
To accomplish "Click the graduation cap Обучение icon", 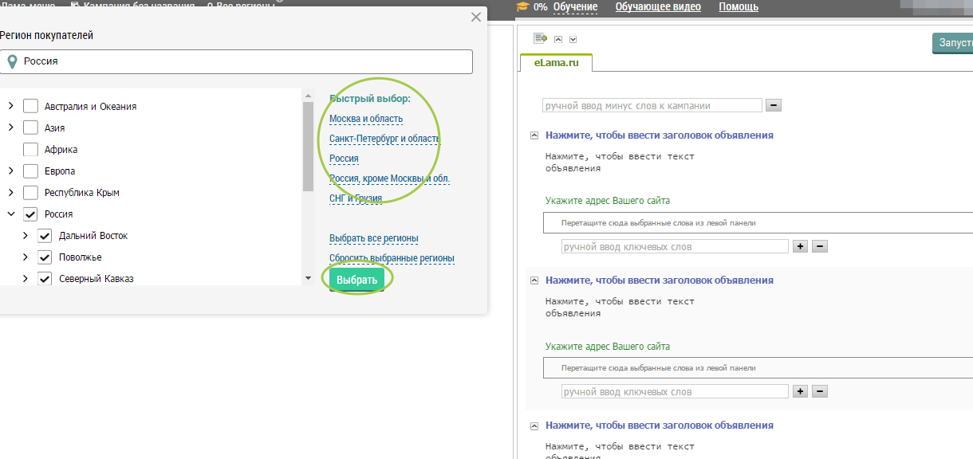I will click(x=522, y=7).
